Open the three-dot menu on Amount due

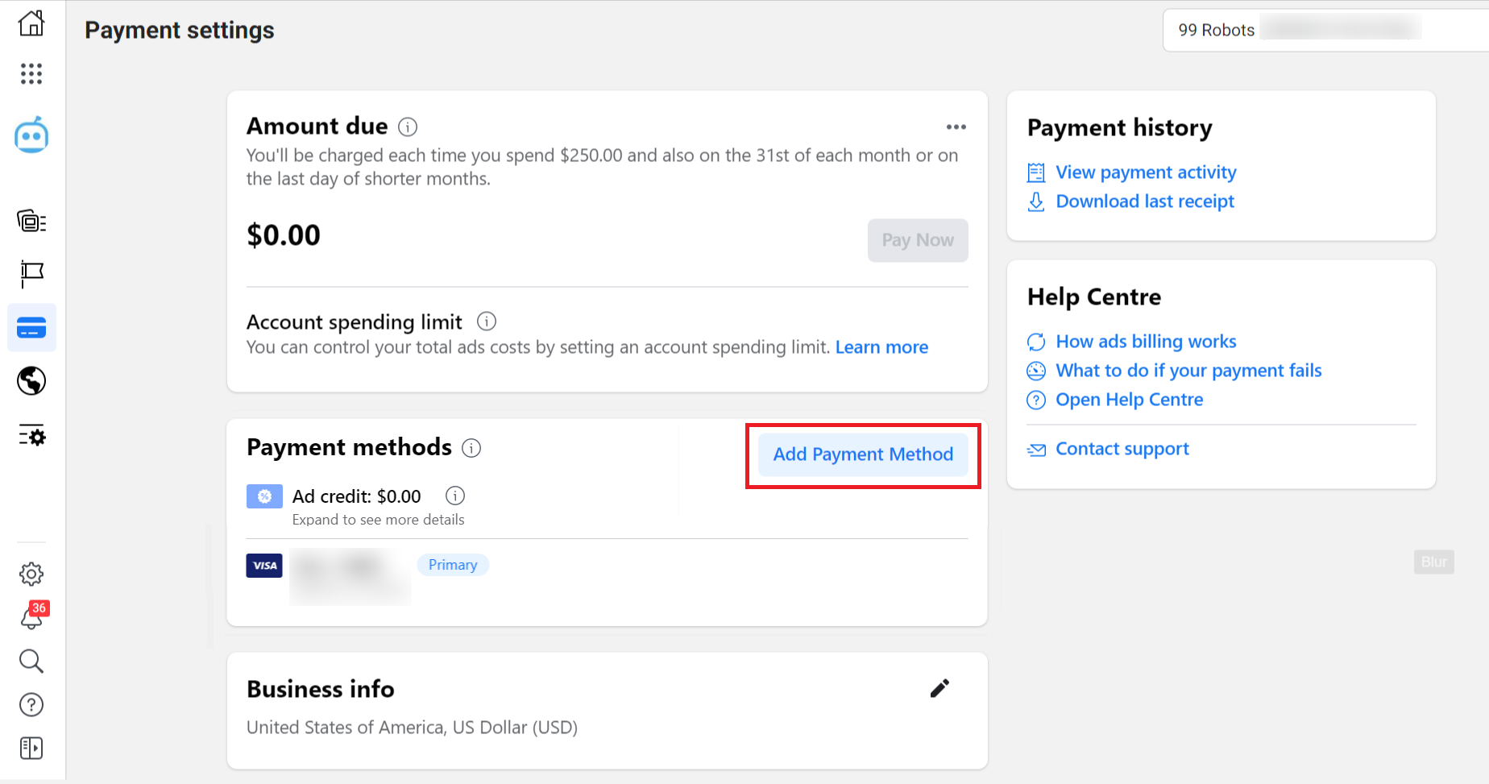[x=956, y=127]
